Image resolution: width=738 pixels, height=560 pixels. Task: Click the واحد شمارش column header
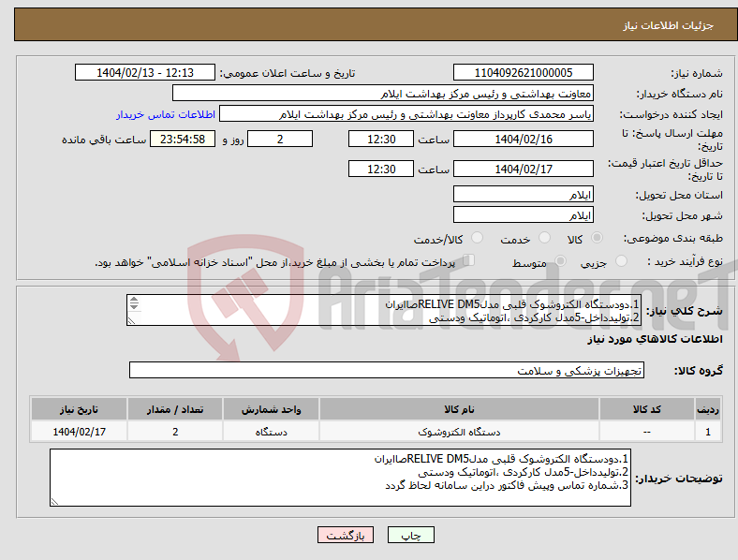[x=271, y=409]
